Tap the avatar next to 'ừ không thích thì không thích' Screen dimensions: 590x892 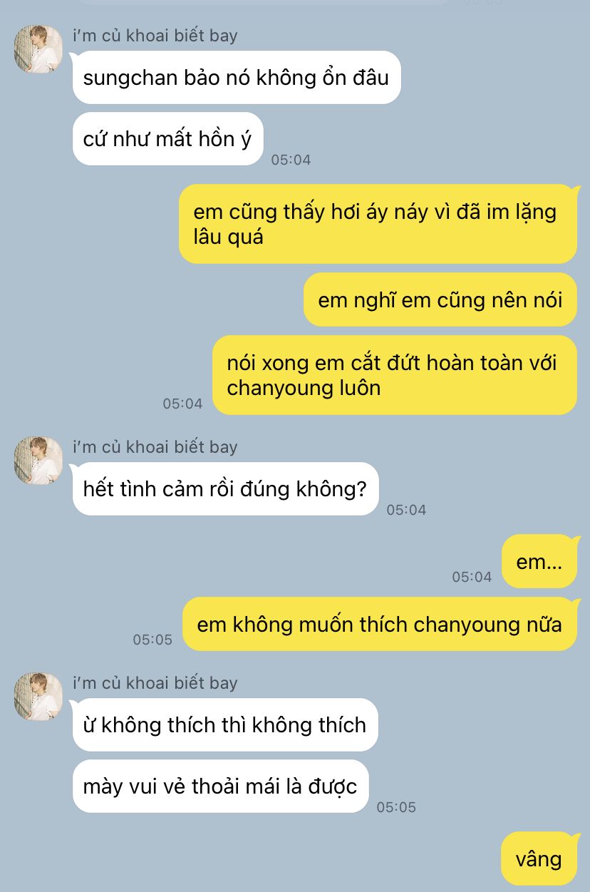click(x=38, y=697)
